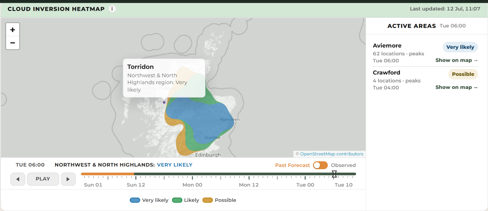This screenshot has width=488, height=211.
Task: Click the Very likely badge for Aviemore
Action: coord(460,47)
